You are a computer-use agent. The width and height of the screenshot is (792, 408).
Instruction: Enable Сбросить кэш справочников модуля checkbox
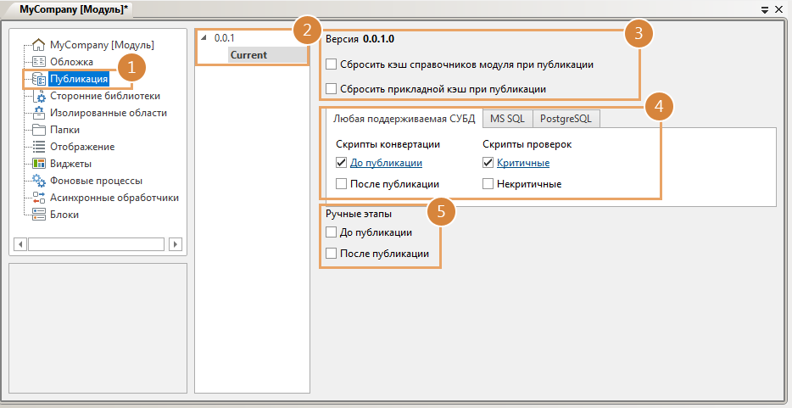tap(331, 64)
